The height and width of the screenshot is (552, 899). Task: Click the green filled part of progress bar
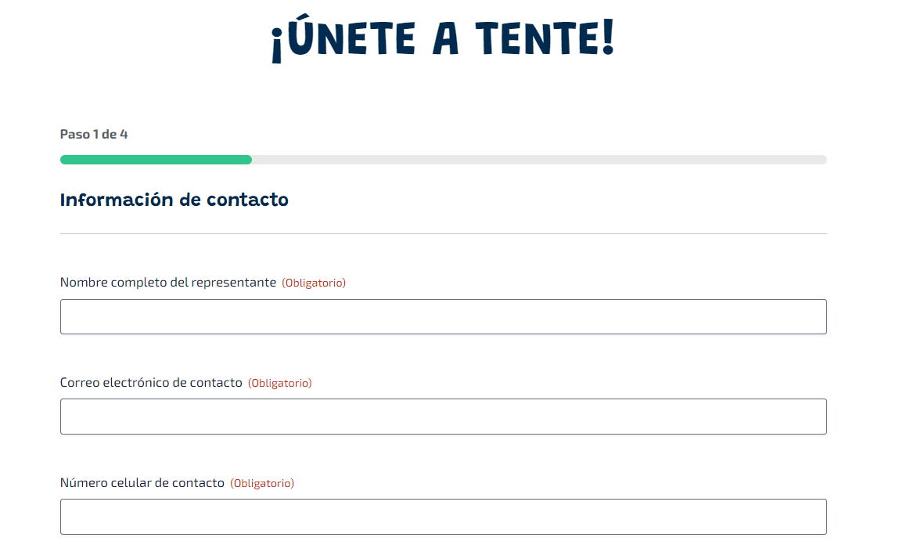(x=156, y=160)
